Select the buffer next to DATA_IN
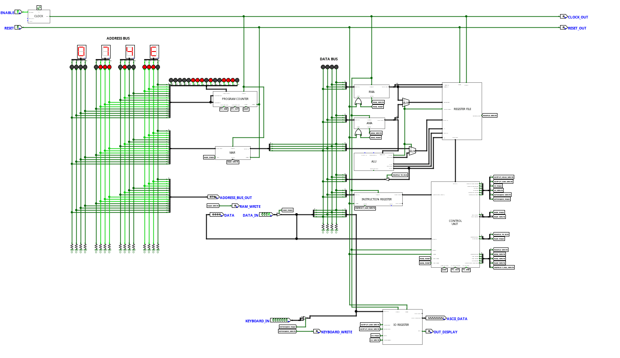 point(279,214)
